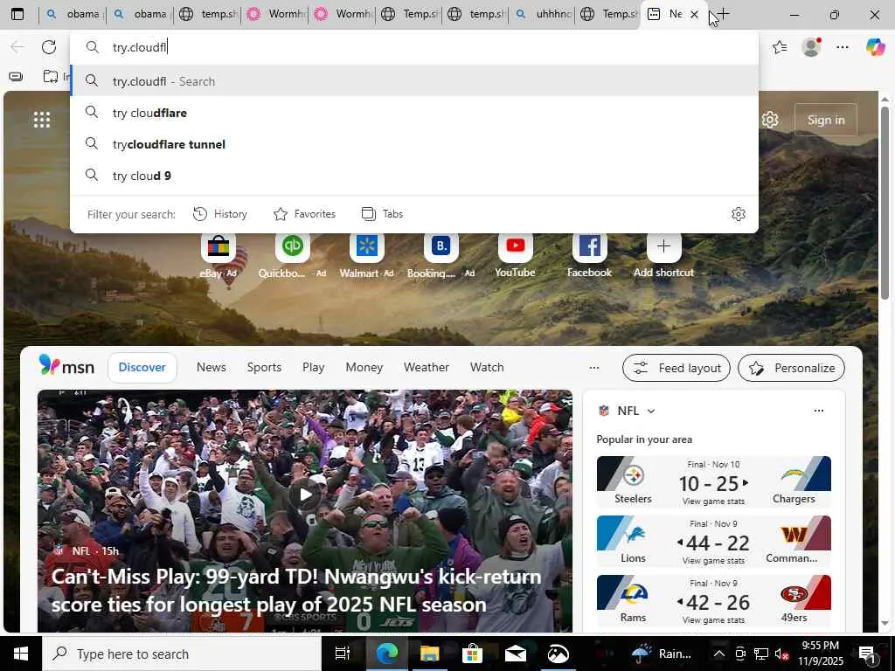Open the Windows Start menu
The height and width of the screenshot is (671, 895).
click(21, 654)
